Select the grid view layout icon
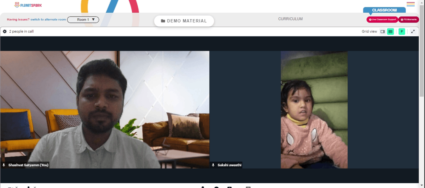 390,31
